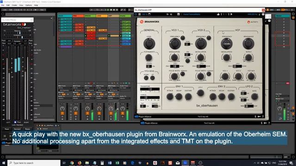Image resolution: width=296 pixels, height=166 pixels.
Task: Toggle the VCO SYNC switch
Action: click(x=187, y=44)
